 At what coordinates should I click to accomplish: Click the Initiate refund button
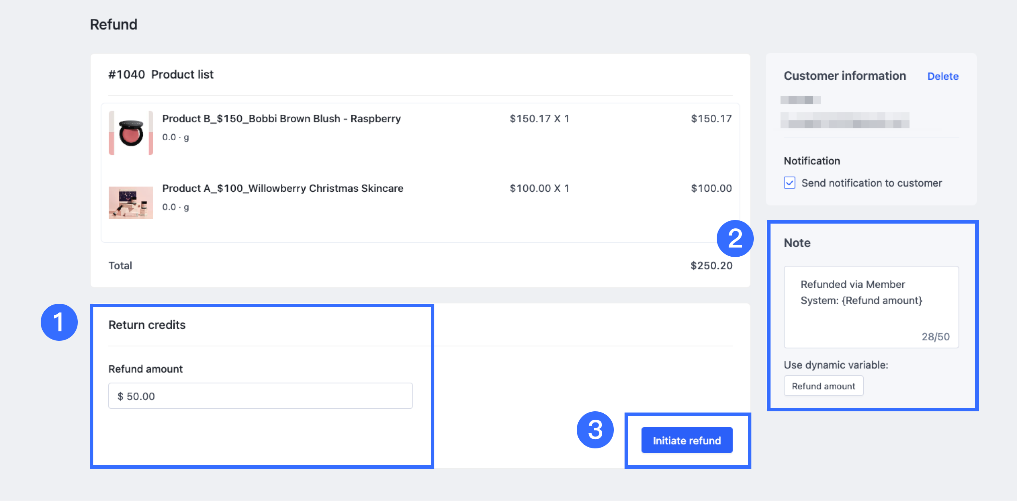pos(686,440)
